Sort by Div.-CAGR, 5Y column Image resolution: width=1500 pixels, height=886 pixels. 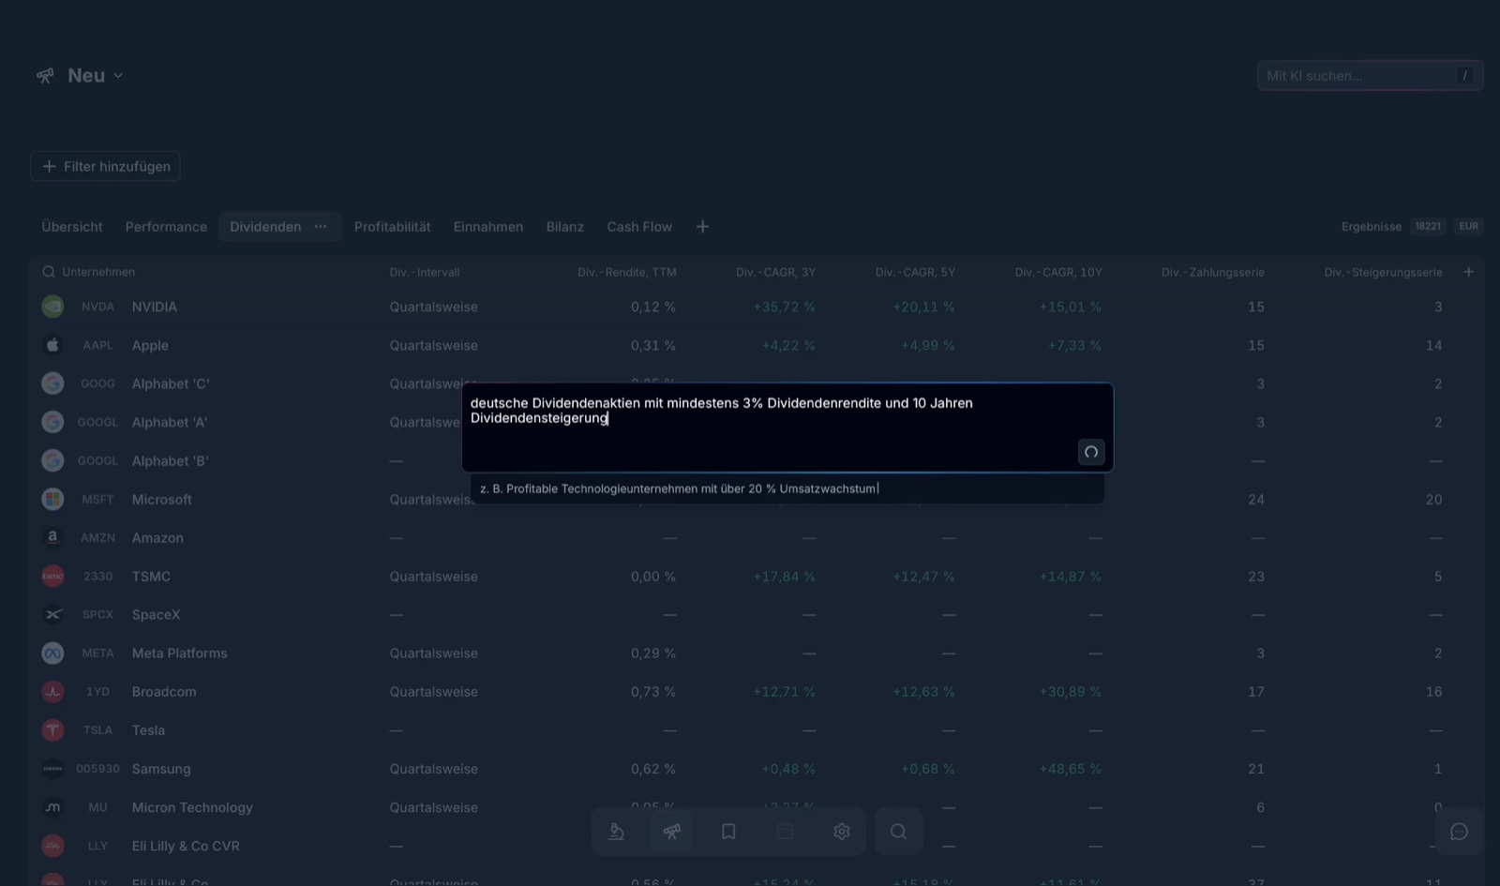click(x=915, y=272)
